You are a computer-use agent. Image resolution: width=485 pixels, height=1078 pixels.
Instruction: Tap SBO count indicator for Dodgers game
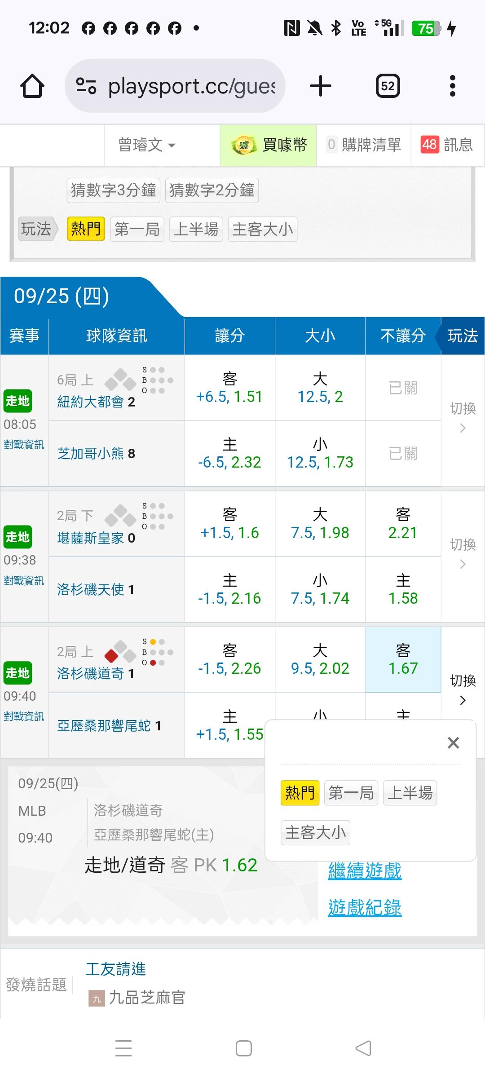pos(158,652)
